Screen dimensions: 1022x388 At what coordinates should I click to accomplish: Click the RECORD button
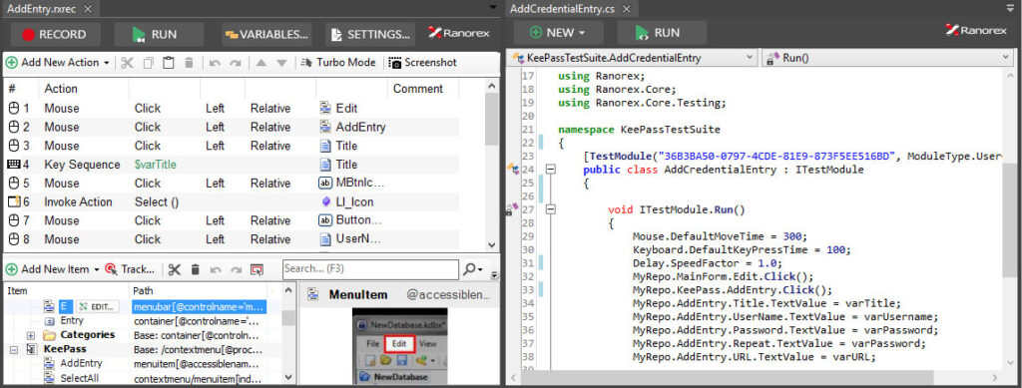click(56, 35)
